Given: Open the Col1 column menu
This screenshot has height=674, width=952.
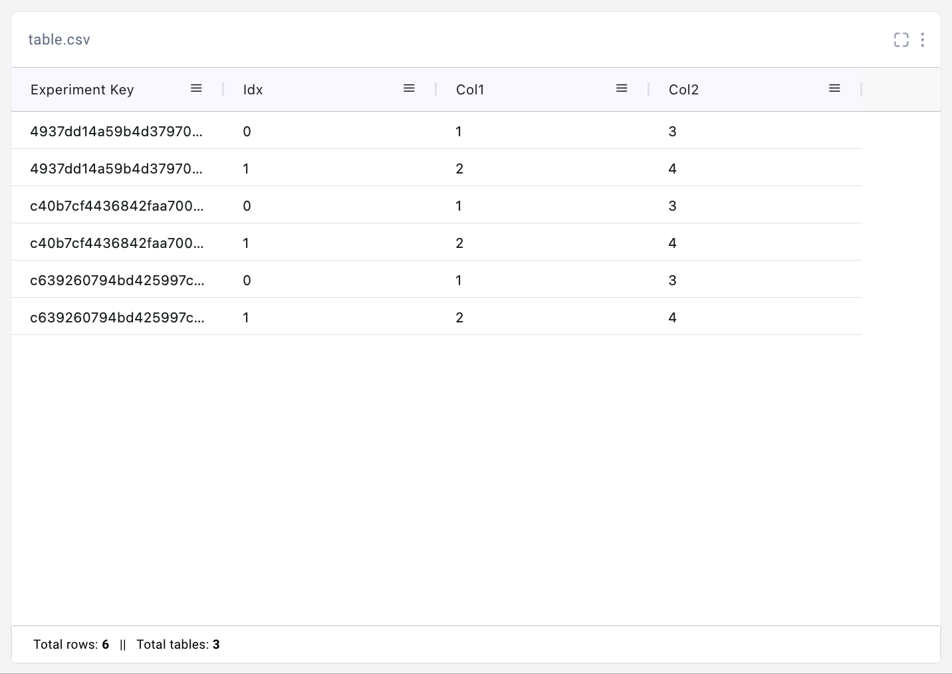Looking at the screenshot, I should [x=622, y=88].
